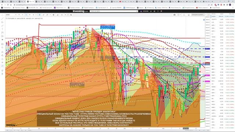Select the trend line drawing tool
This screenshot has height=132, width=235.
[x=2, y=19]
